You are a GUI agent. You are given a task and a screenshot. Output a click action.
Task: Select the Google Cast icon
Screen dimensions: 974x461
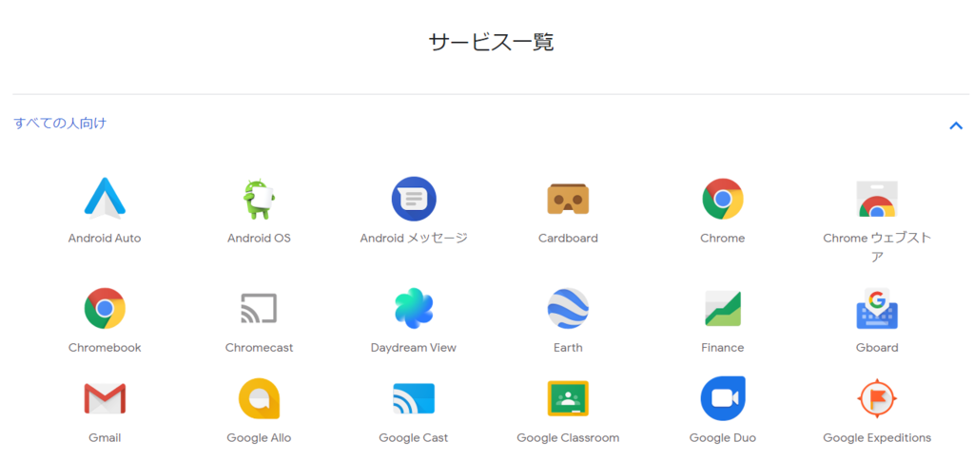click(414, 398)
